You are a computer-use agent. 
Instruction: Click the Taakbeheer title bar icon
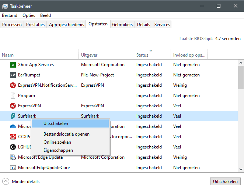[5, 6]
